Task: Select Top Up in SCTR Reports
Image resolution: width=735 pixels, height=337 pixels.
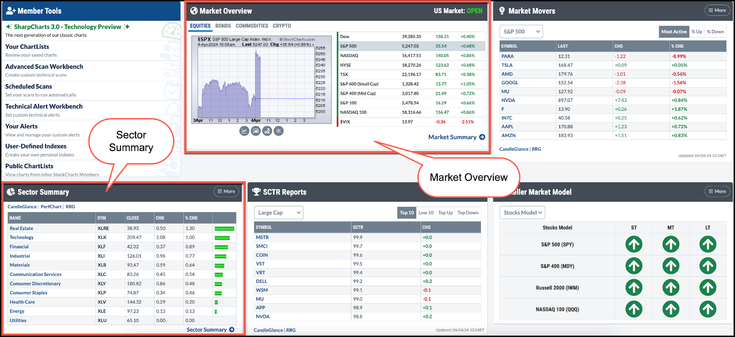Action: click(x=445, y=213)
